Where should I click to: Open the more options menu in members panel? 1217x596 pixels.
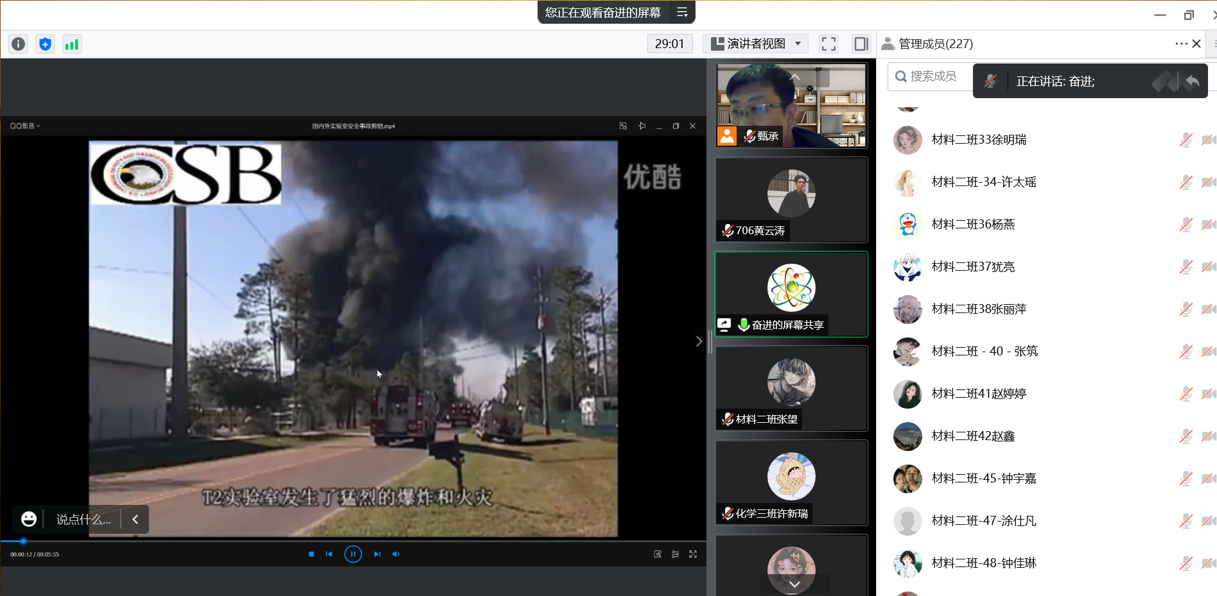[x=1180, y=44]
